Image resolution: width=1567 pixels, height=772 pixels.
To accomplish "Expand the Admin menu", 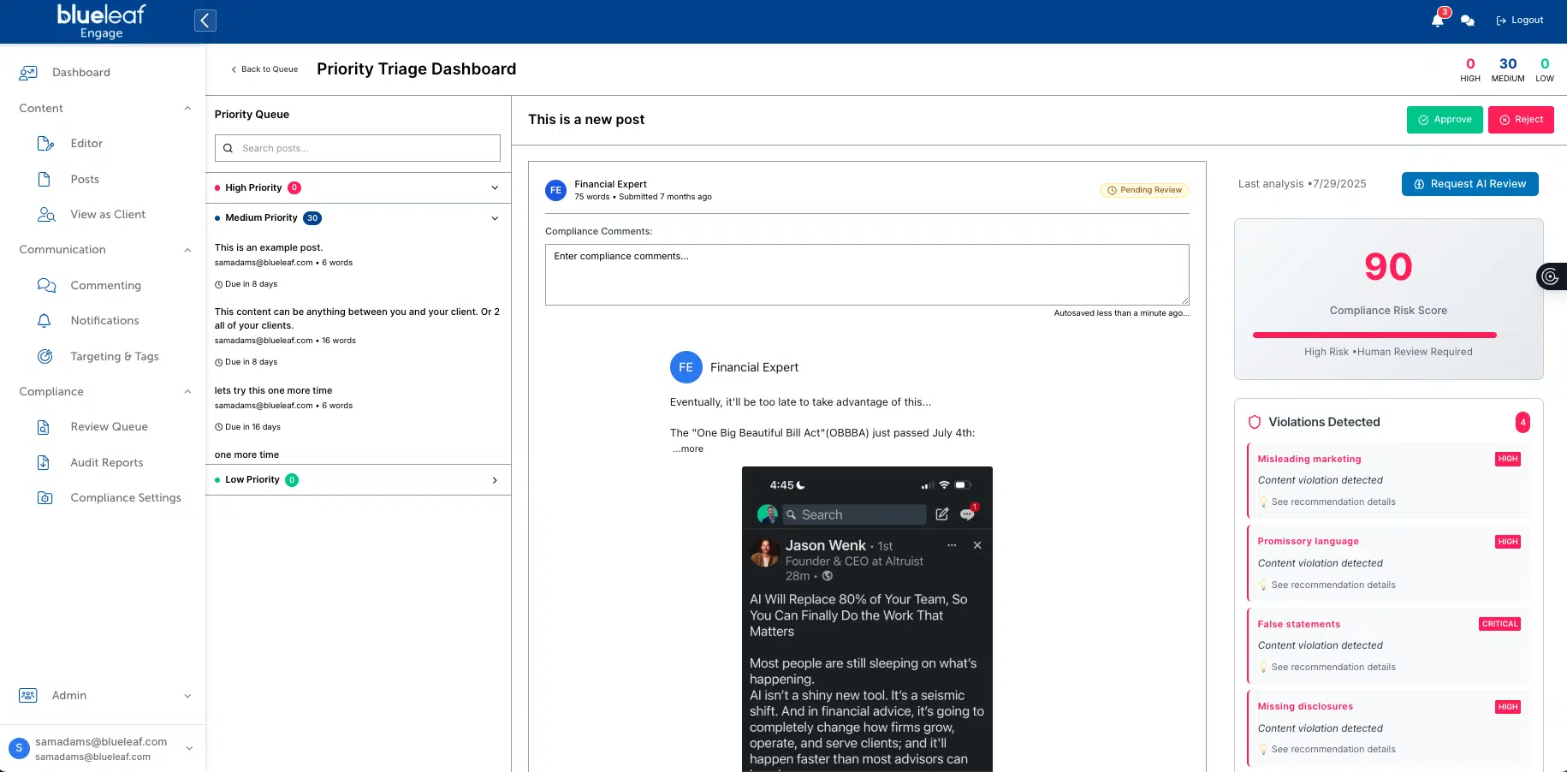I will tap(187, 696).
